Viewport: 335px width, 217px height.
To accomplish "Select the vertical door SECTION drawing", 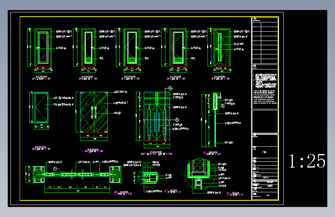I will click(215, 120).
